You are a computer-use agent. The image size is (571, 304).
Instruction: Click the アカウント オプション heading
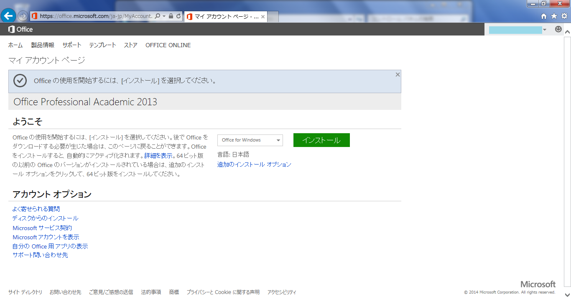point(52,194)
